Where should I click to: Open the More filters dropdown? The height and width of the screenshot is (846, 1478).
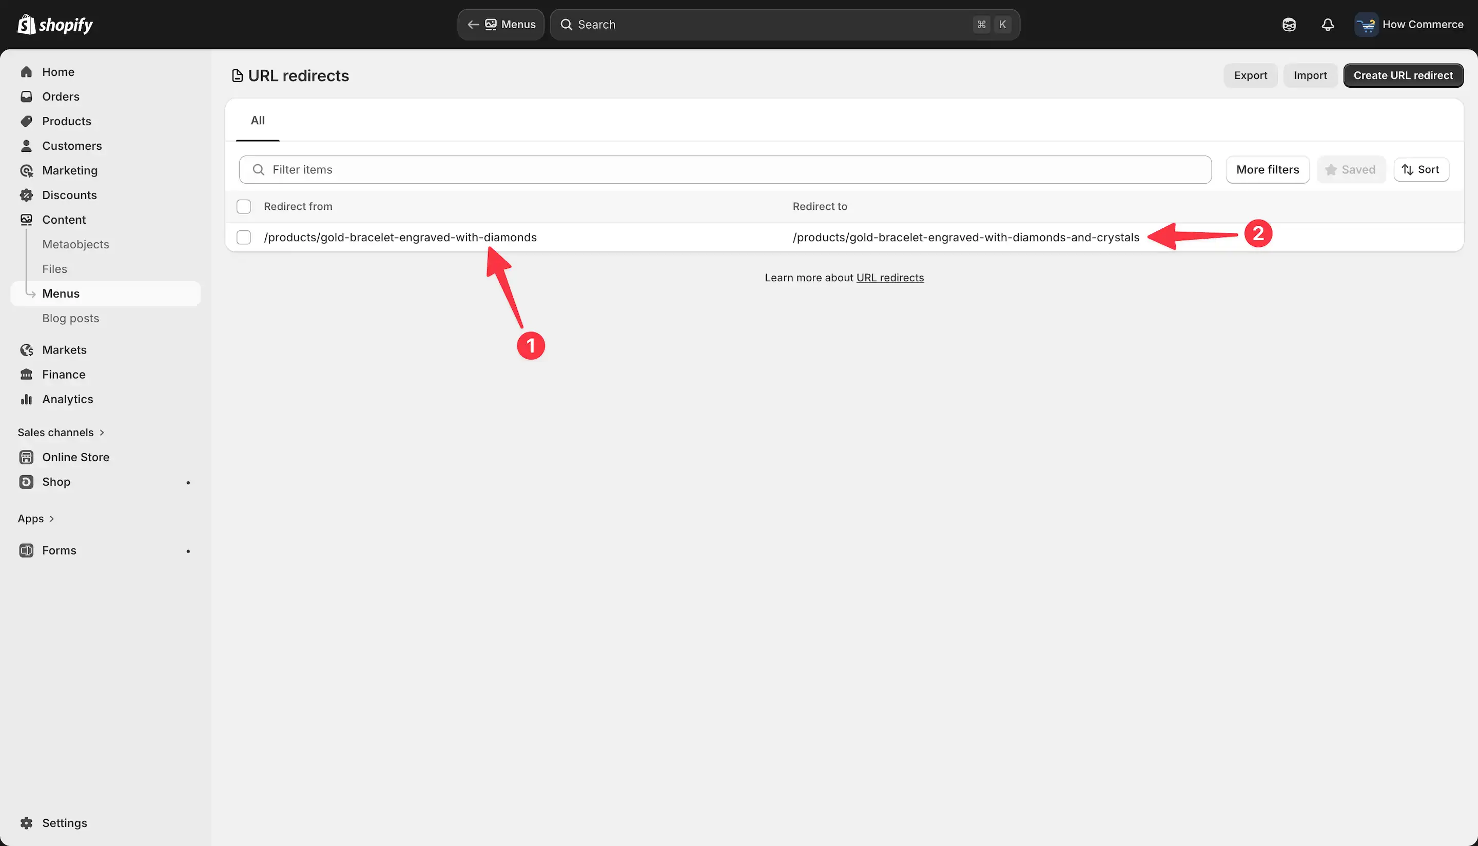(x=1268, y=170)
